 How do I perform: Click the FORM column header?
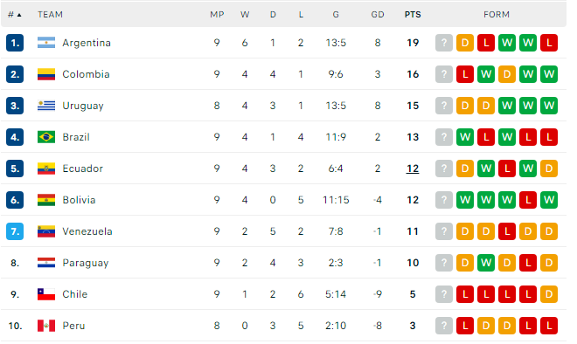coord(497,15)
